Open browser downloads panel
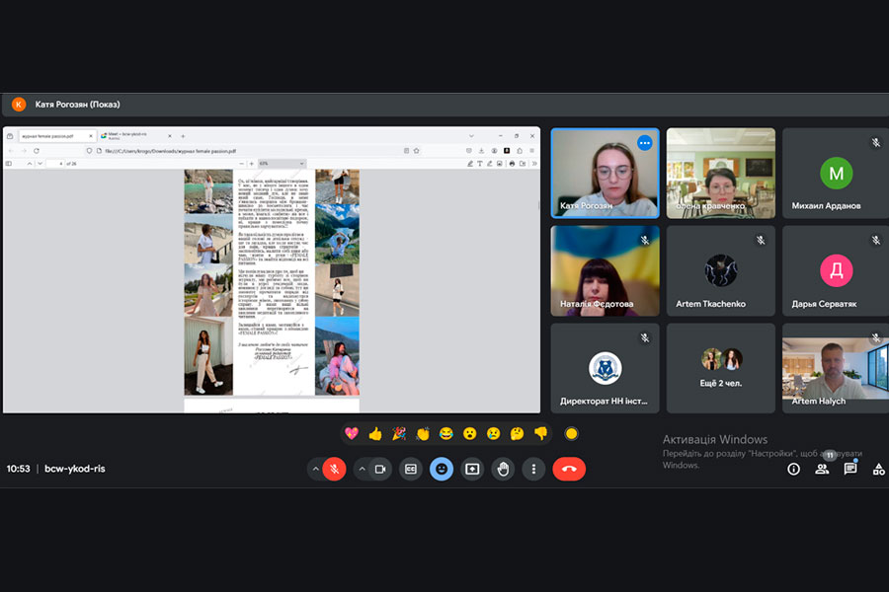The height and width of the screenshot is (592, 889). pos(481,151)
